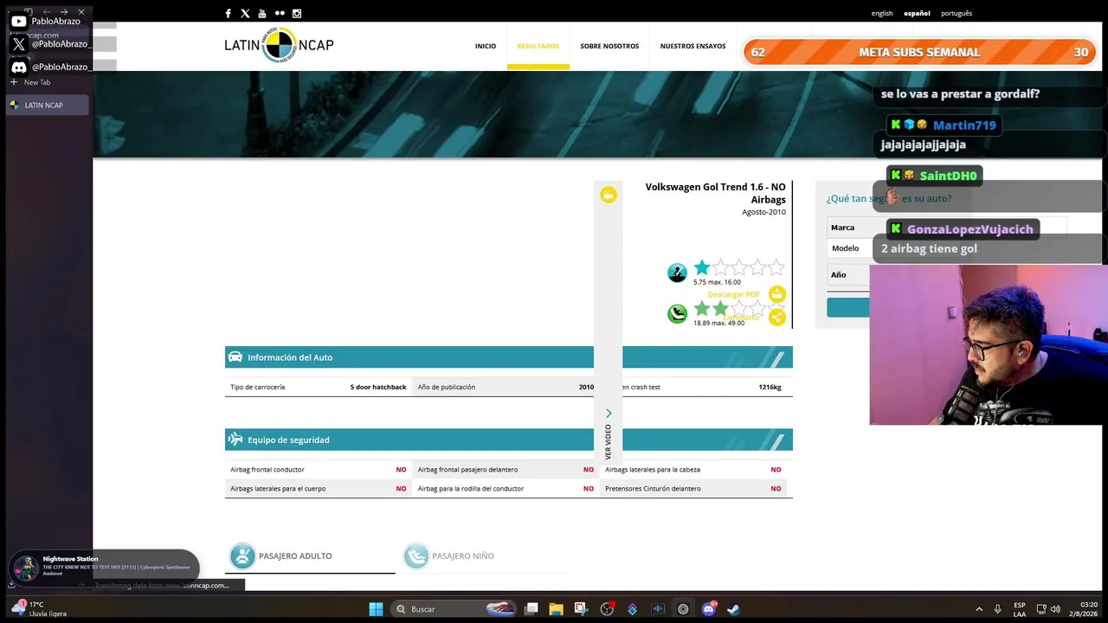The width and height of the screenshot is (1108, 623).
Task: Open Latin NCAP YouTube icon
Action: (262, 13)
